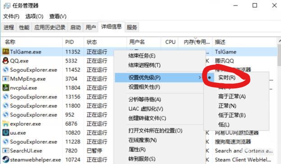The height and width of the screenshot is (164, 281).
Task: Click the Steam Client WebHel... description cell
Action: [243, 159]
